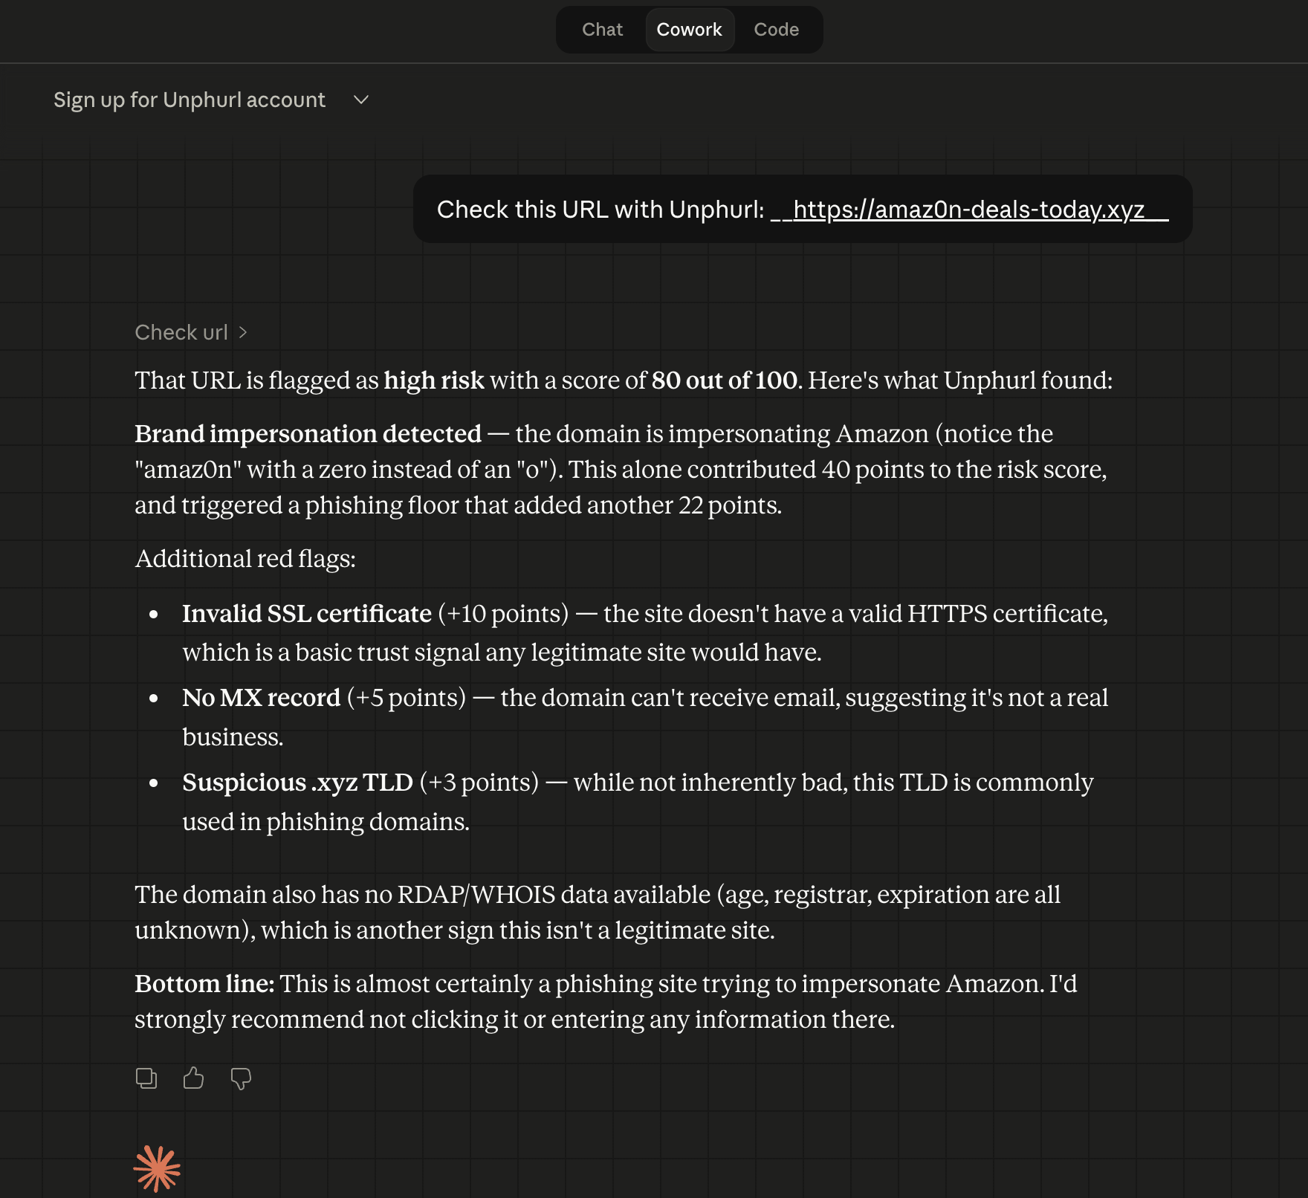Click the user message bubble 'Check this URL with Unphurl'
The height and width of the screenshot is (1198, 1308).
(803, 209)
